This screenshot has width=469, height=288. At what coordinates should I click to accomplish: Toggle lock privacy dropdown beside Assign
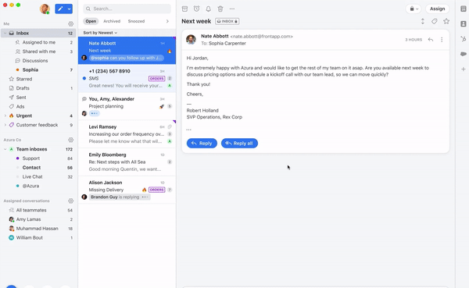point(414,9)
